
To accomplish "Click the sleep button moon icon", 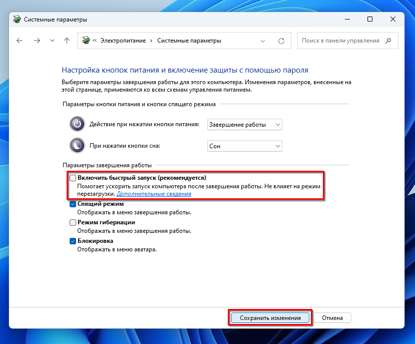I will [77, 146].
